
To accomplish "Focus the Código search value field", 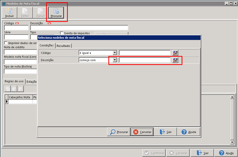I will point(145,53).
